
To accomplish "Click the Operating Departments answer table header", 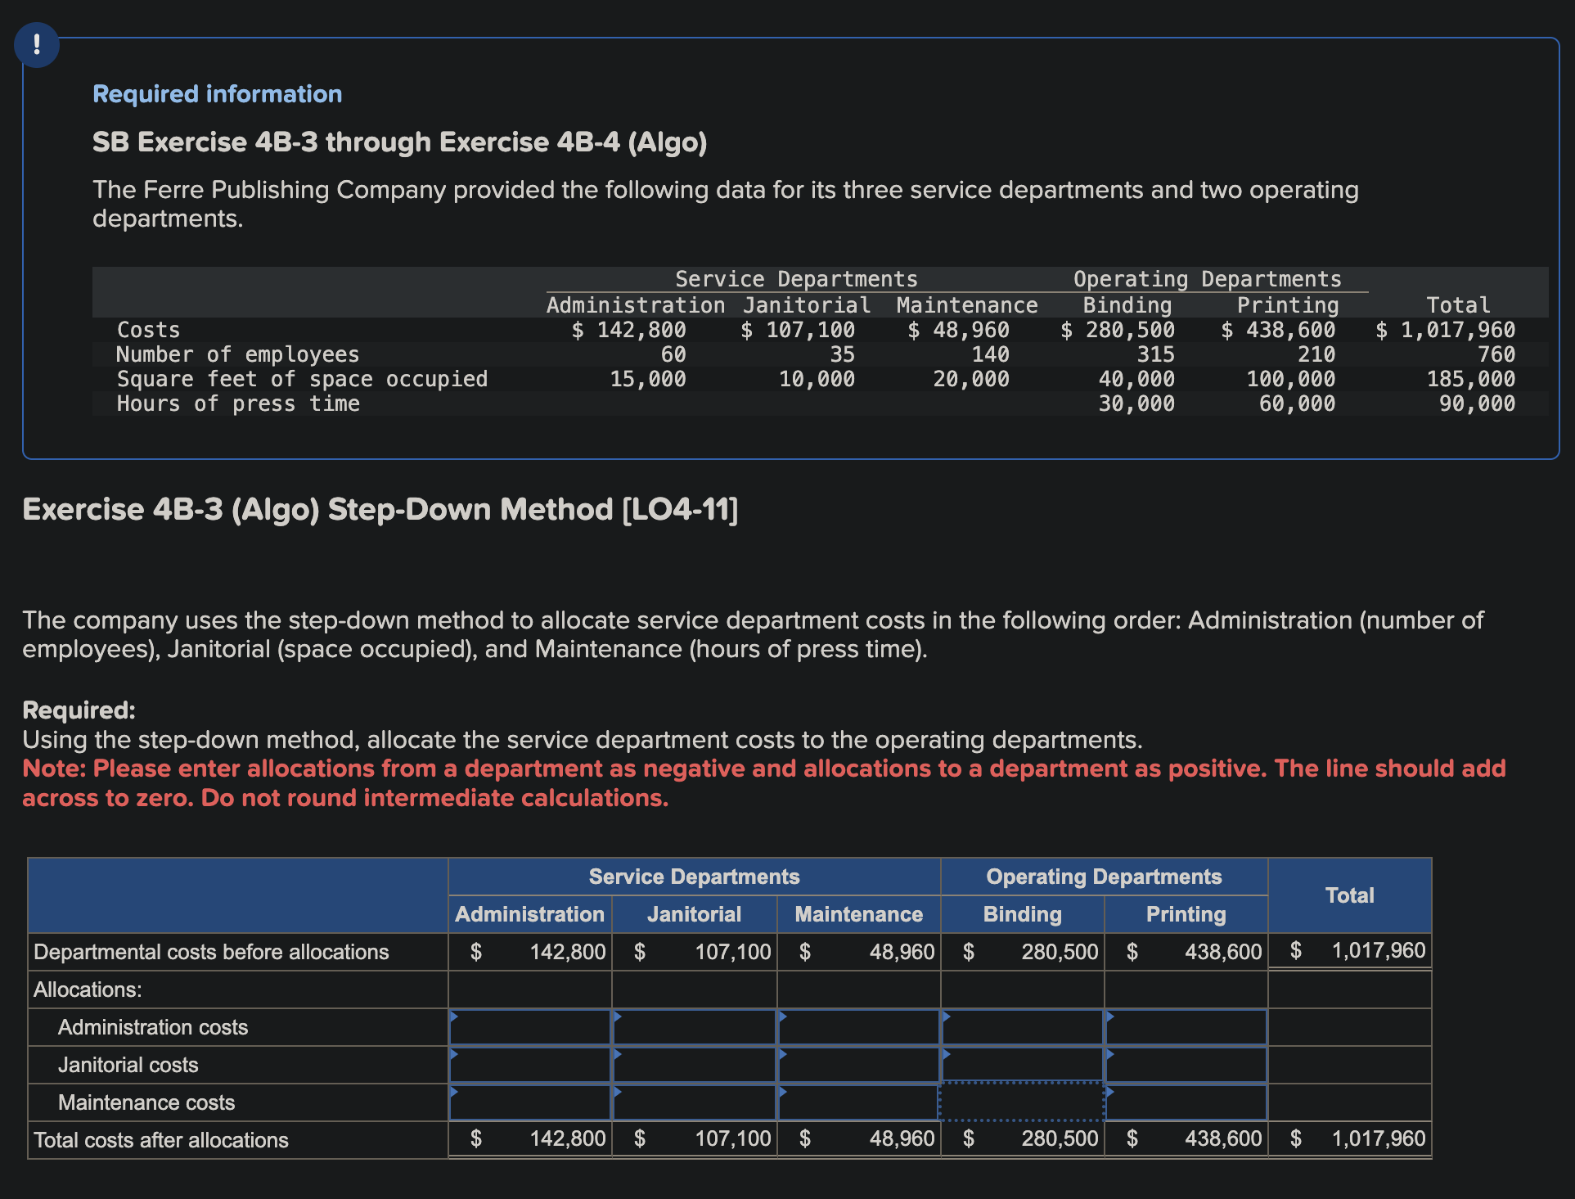I will tap(1104, 877).
